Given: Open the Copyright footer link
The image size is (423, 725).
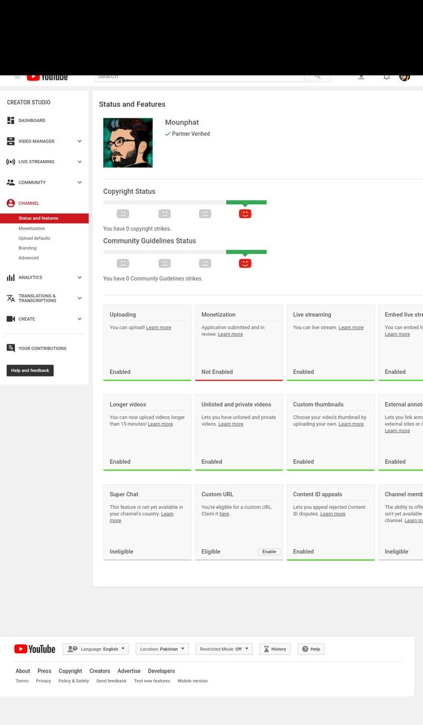Looking at the screenshot, I should [x=71, y=671].
